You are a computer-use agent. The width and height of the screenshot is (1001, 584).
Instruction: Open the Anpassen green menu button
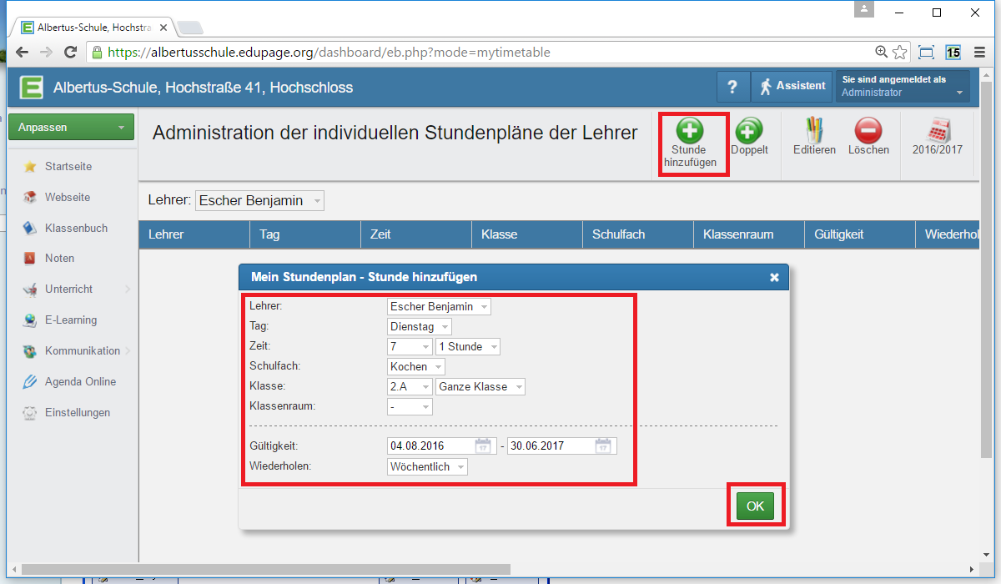(72, 128)
